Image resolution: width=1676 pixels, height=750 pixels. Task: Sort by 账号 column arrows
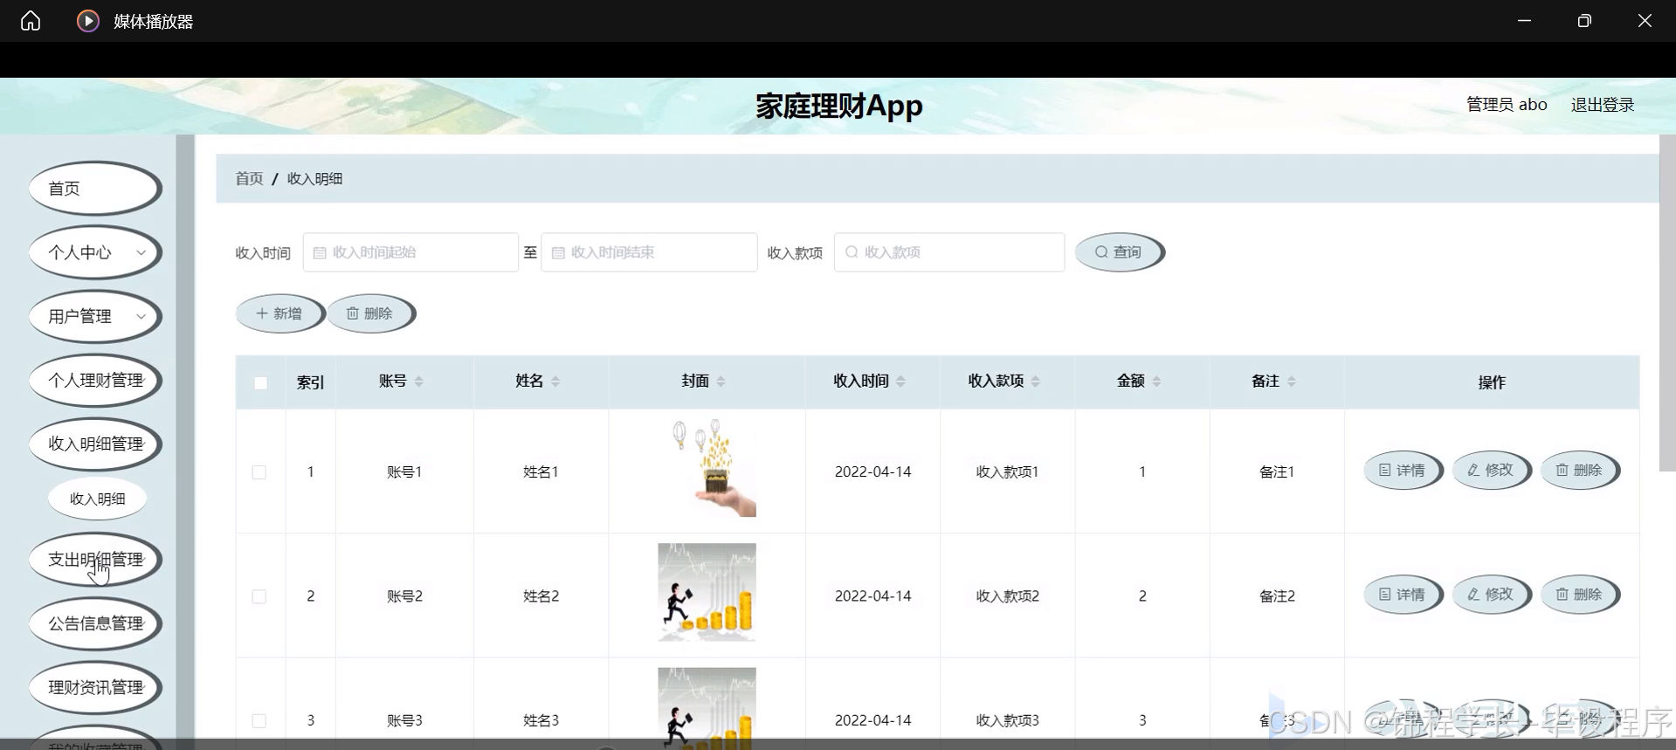[419, 382]
